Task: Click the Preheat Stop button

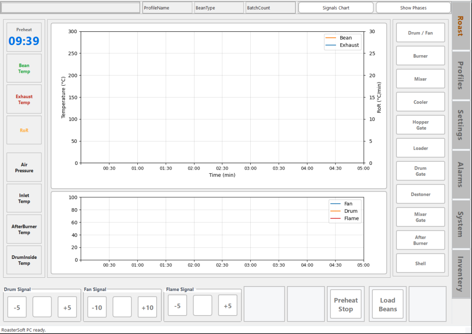Action: (x=346, y=304)
